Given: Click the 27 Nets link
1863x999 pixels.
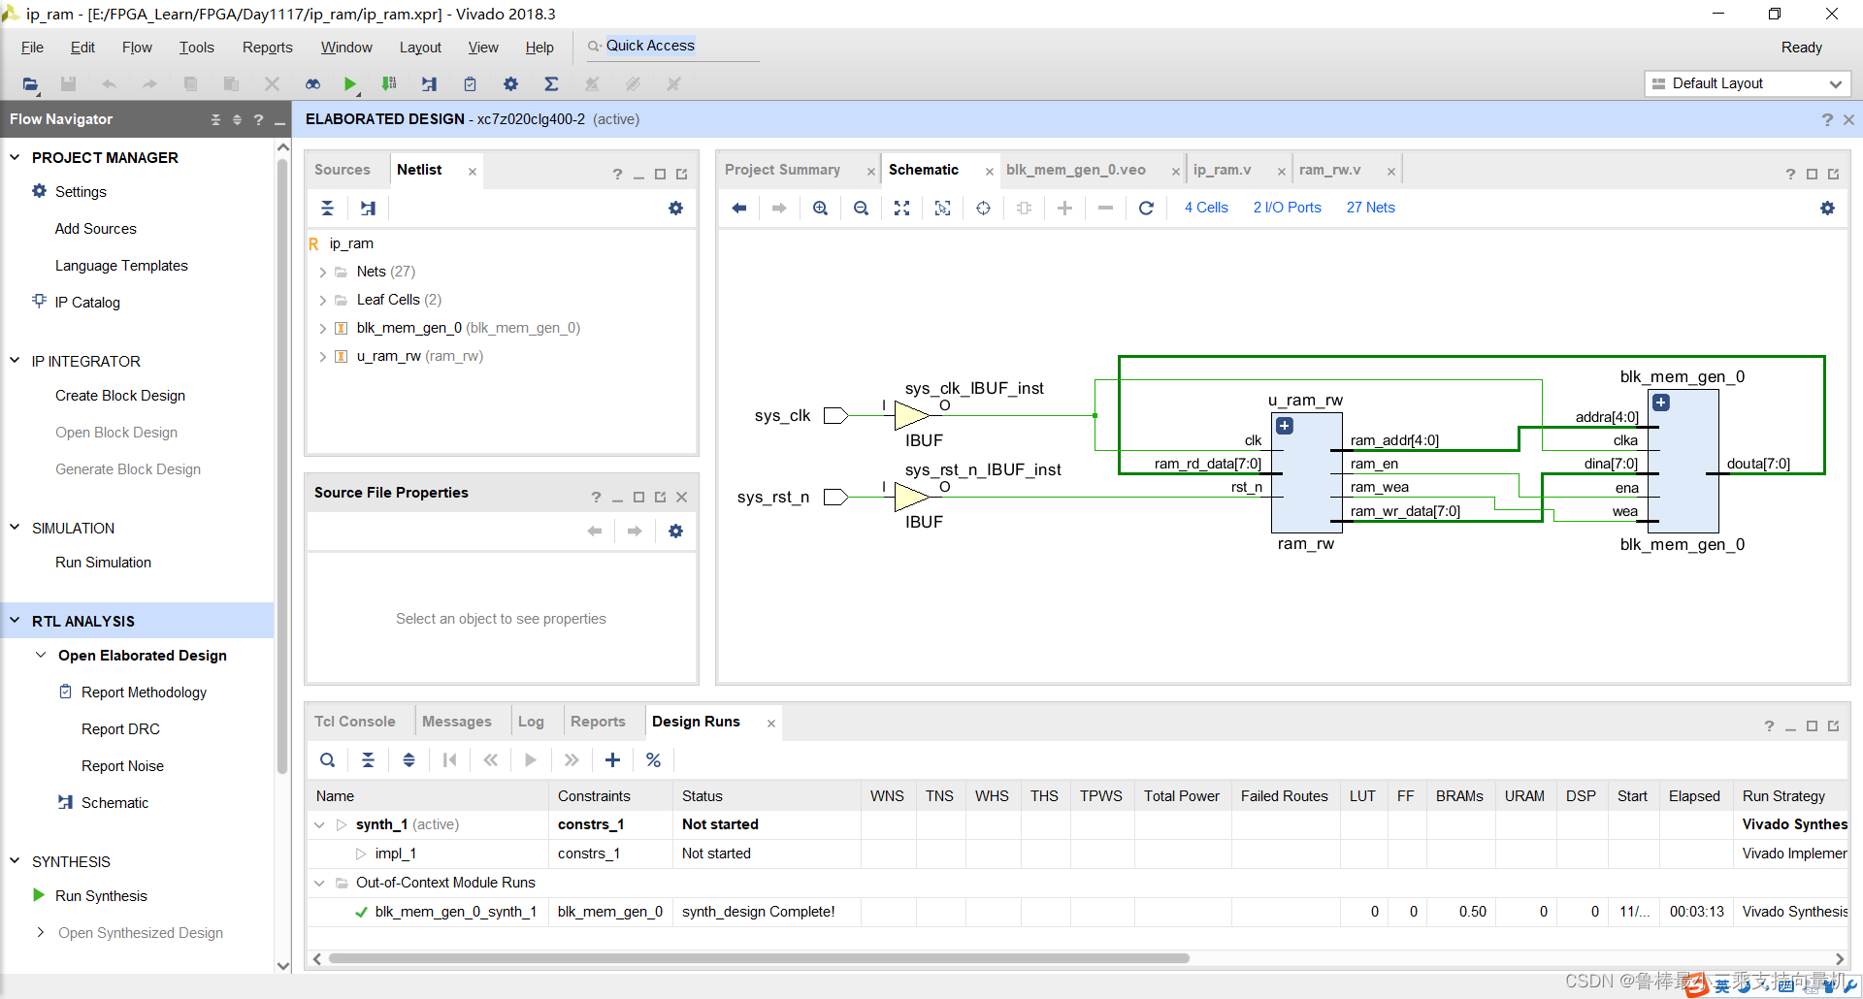Looking at the screenshot, I should [1370, 208].
